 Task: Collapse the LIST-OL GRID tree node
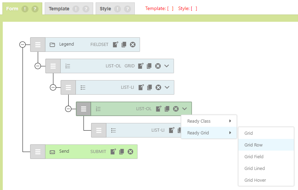[38, 66]
